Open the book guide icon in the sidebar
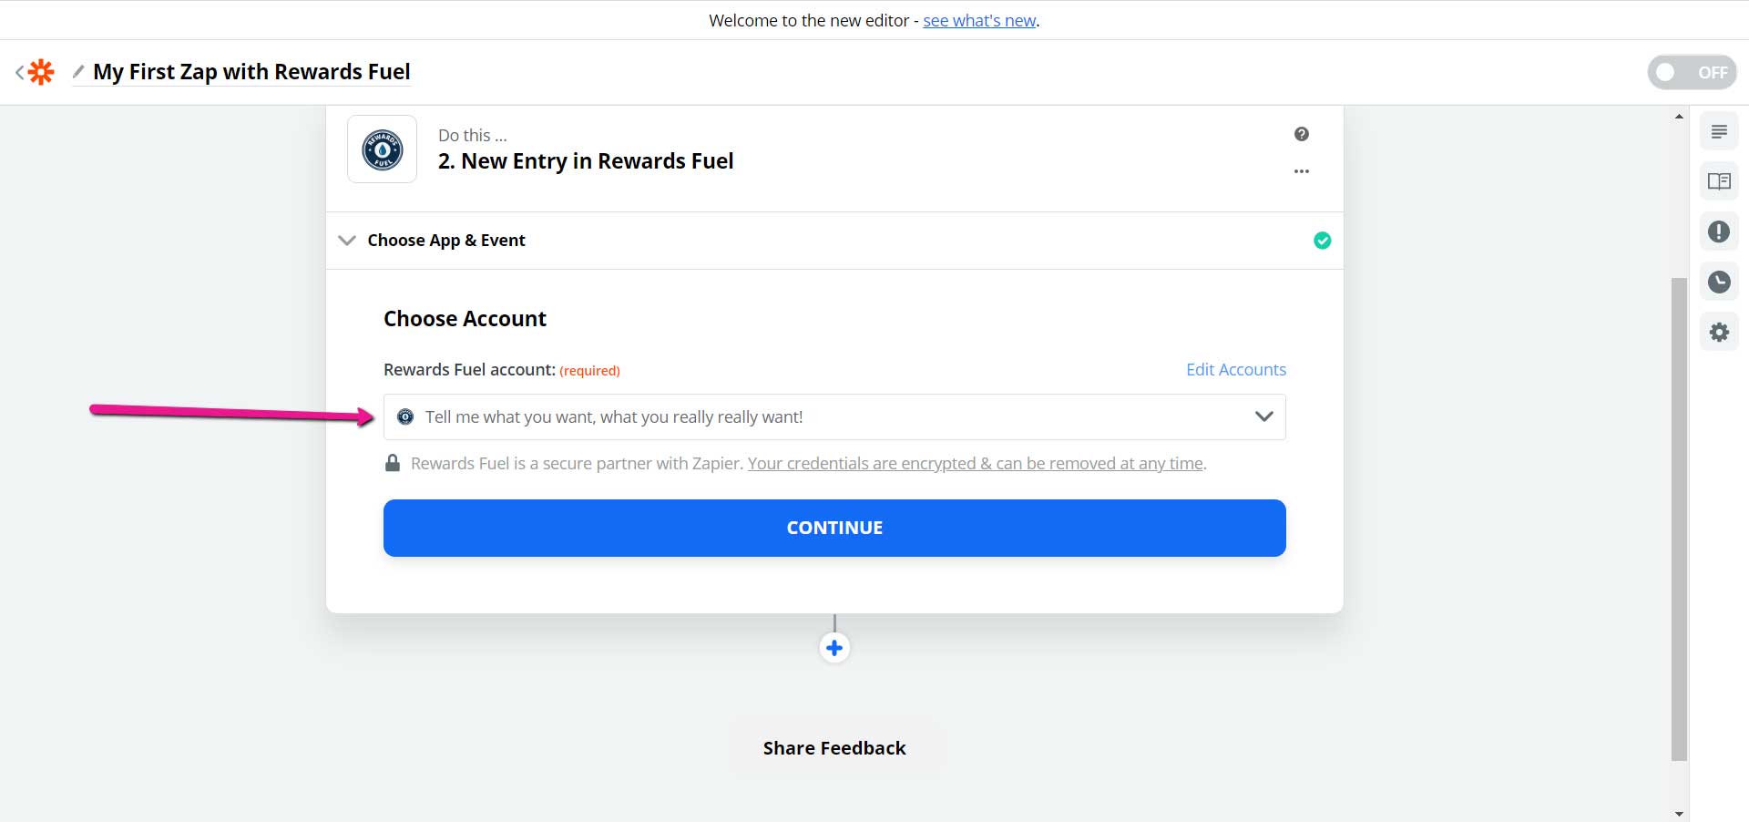The image size is (1749, 822). pyautogui.click(x=1719, y=181)
